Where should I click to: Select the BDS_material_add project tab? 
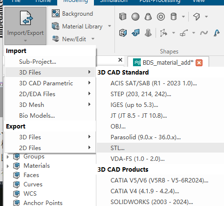[168, 62]
